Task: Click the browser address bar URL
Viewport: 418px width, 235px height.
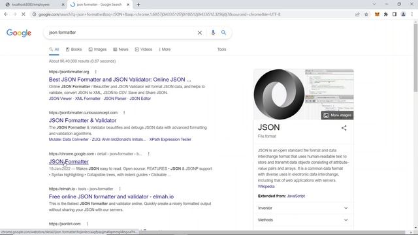Action: (x=159, y=14)
